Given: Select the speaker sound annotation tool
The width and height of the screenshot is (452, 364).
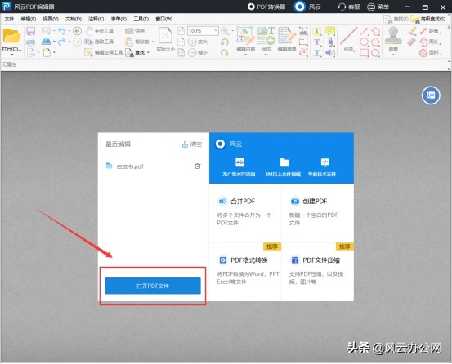Looking at the screenshot, I should (330, 53).
